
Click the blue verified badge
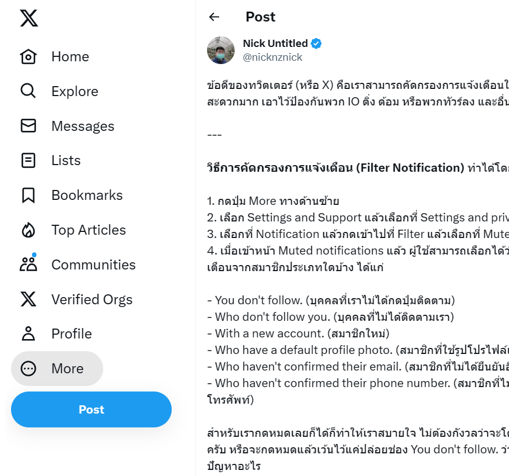click(x=317, y=44)
